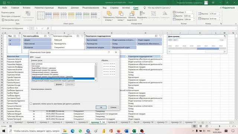Image resolution: width=238 pixels, height=134 pixels.
Task: Open the Edge browser in the taskbar
Action: (x=73, y=131)
